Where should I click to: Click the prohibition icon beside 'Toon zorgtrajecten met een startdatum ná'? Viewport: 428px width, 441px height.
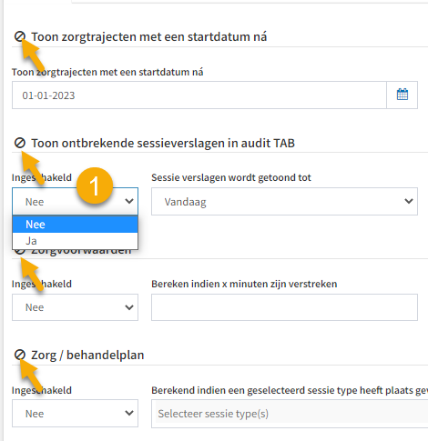[20, 36]
